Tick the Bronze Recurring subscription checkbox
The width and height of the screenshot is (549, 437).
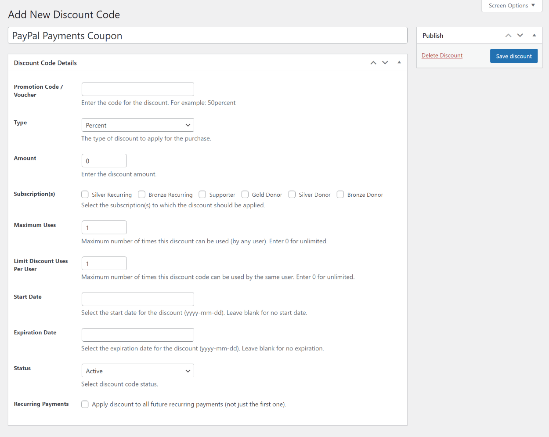point(142,195)
